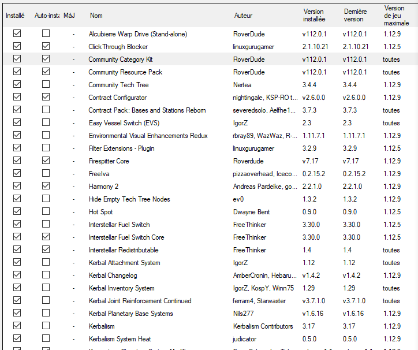Screen dimensions: 418x350
Task: Sort by Version installée column header
Action: click(x=313, y=16)
